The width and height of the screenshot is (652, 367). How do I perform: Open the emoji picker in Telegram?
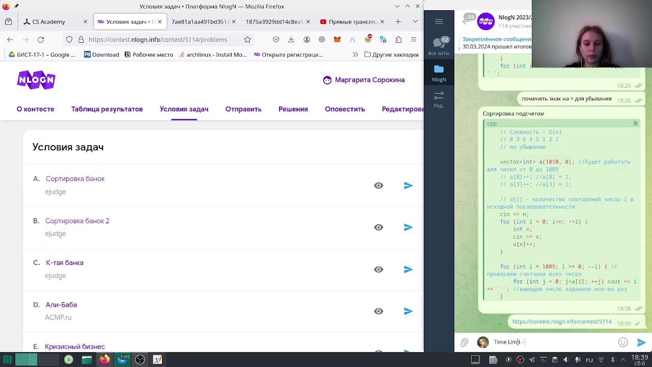click(623, 342)
